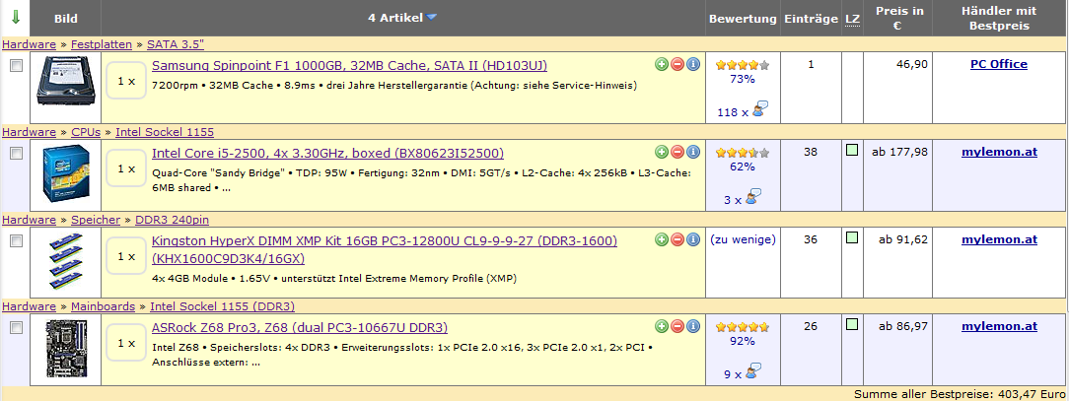Open Intel Sockel 1155 CPU breadcrumb link
Screen dimensions: 1069x401
165,131
